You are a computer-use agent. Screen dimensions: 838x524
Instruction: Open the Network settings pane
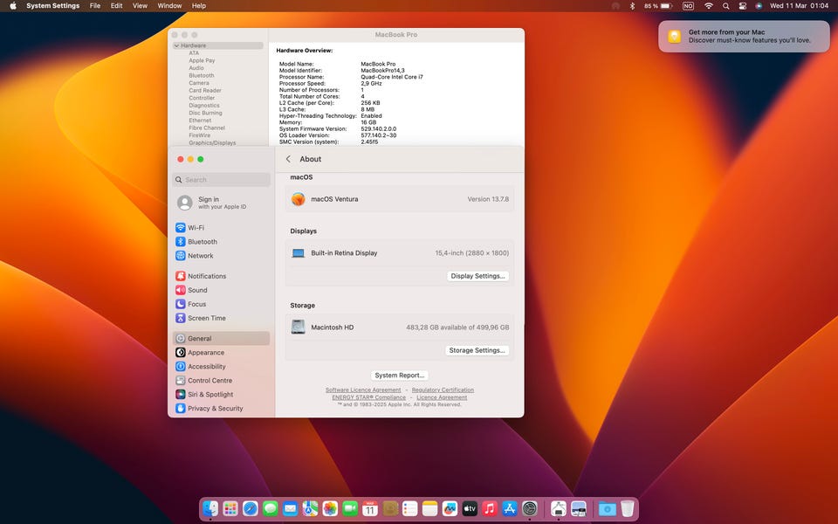click(200, 256)
